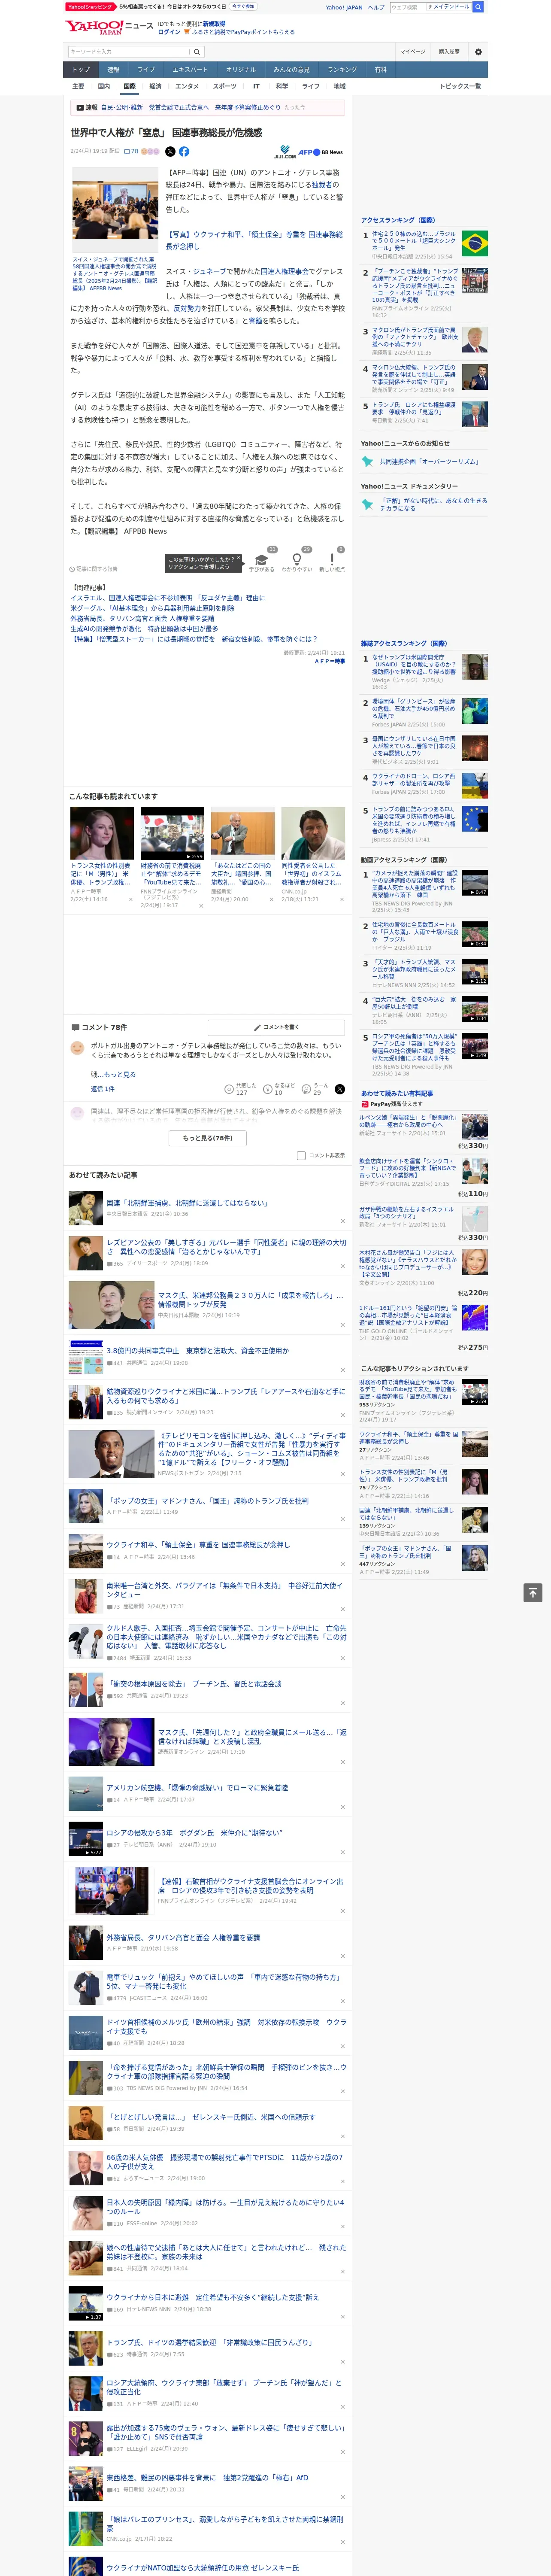Click the AFP BB News source logo
This screenshot has height=2576, width=551.
320,152
